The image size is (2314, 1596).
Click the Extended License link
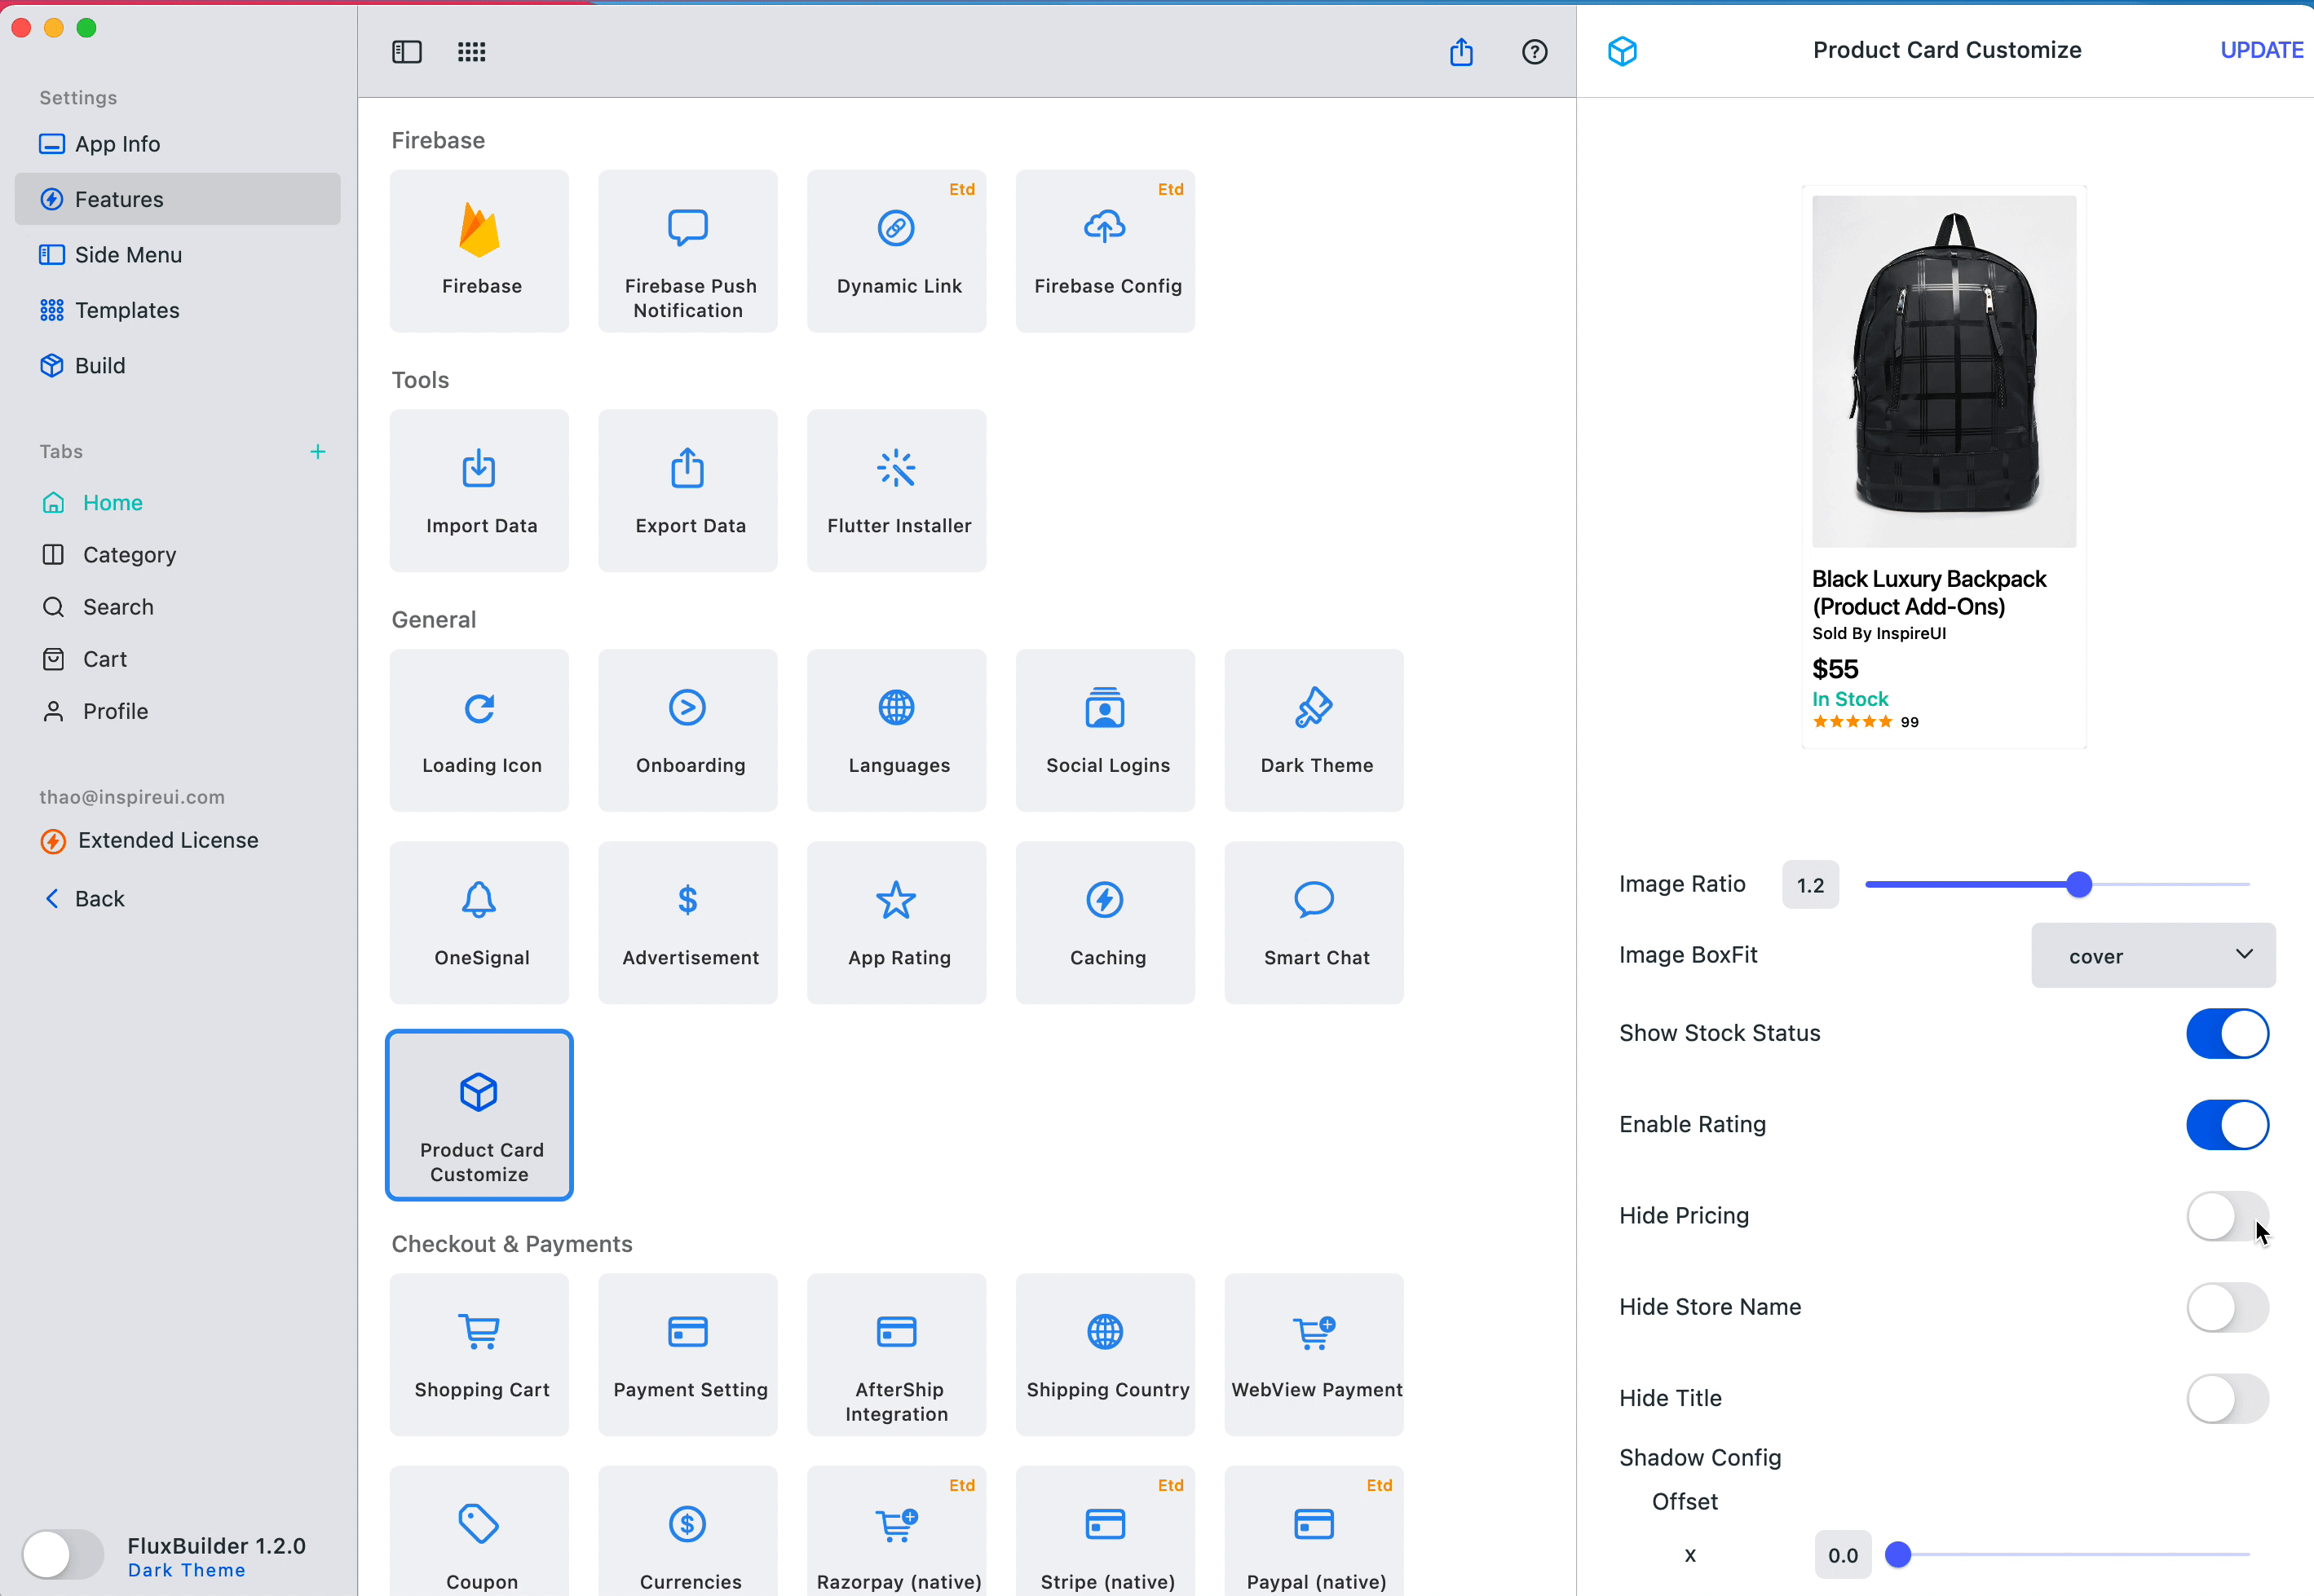pos(168,840)
